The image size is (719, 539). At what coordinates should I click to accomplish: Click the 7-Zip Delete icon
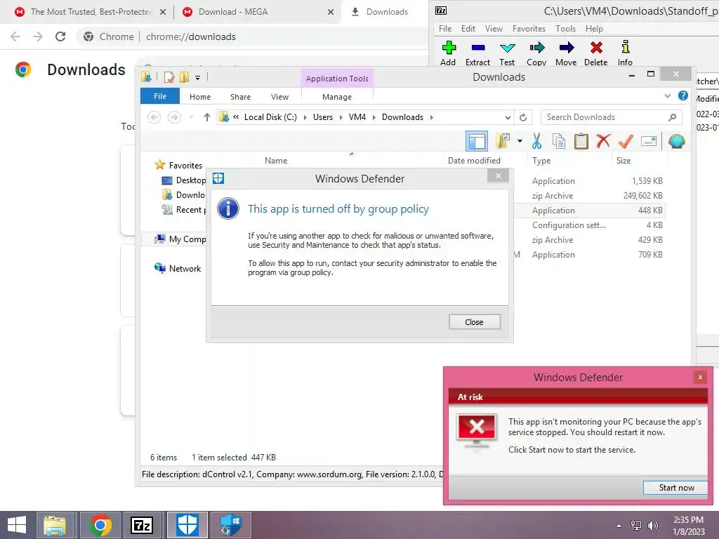pyautogui.click(x=596, y=48)
